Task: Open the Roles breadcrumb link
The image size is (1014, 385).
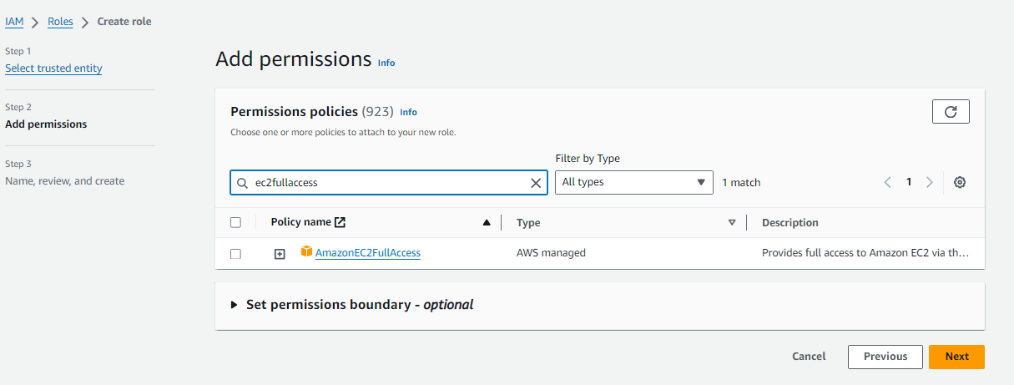Action: (61, 21)
